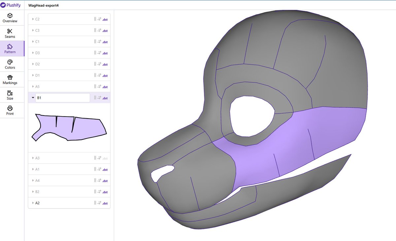This screenshot has width=396, height=241.
Task: Click the arrows icon on row C1
Action: (x=99, y=41)
